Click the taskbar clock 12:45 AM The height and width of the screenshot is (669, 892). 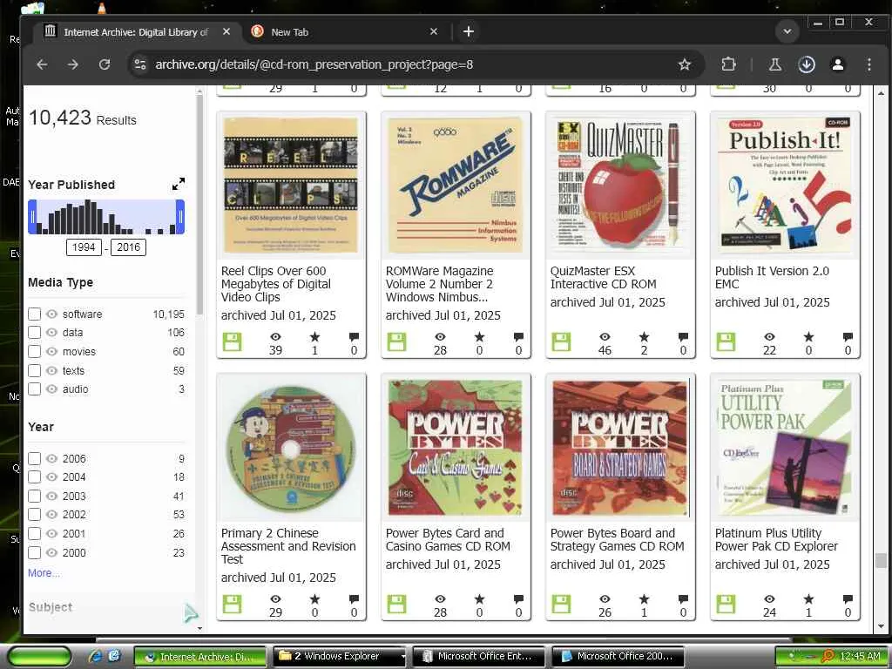point(860,657)
